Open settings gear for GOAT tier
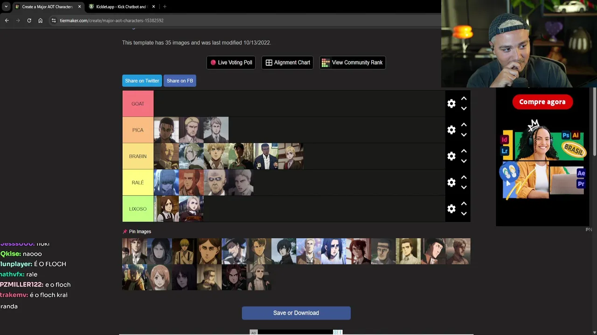Screen dimensions: 597x335 pyautogui.click(x=451, y=104)
